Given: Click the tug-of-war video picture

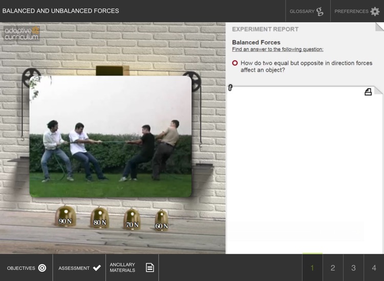Looking at the screenshot, I should pos(111,136).
